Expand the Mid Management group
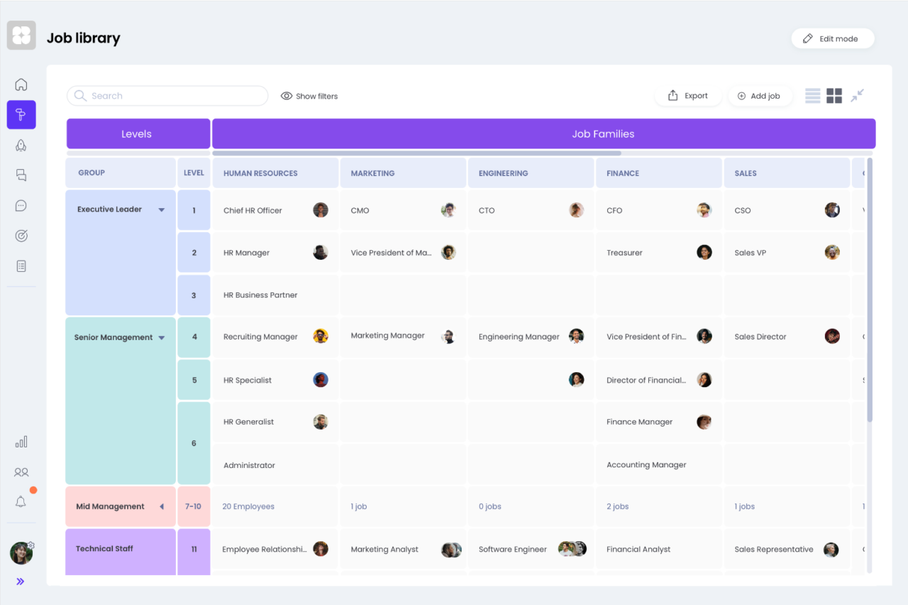The width and height of the screenshot is (908, 605). (x=161, y=507)
